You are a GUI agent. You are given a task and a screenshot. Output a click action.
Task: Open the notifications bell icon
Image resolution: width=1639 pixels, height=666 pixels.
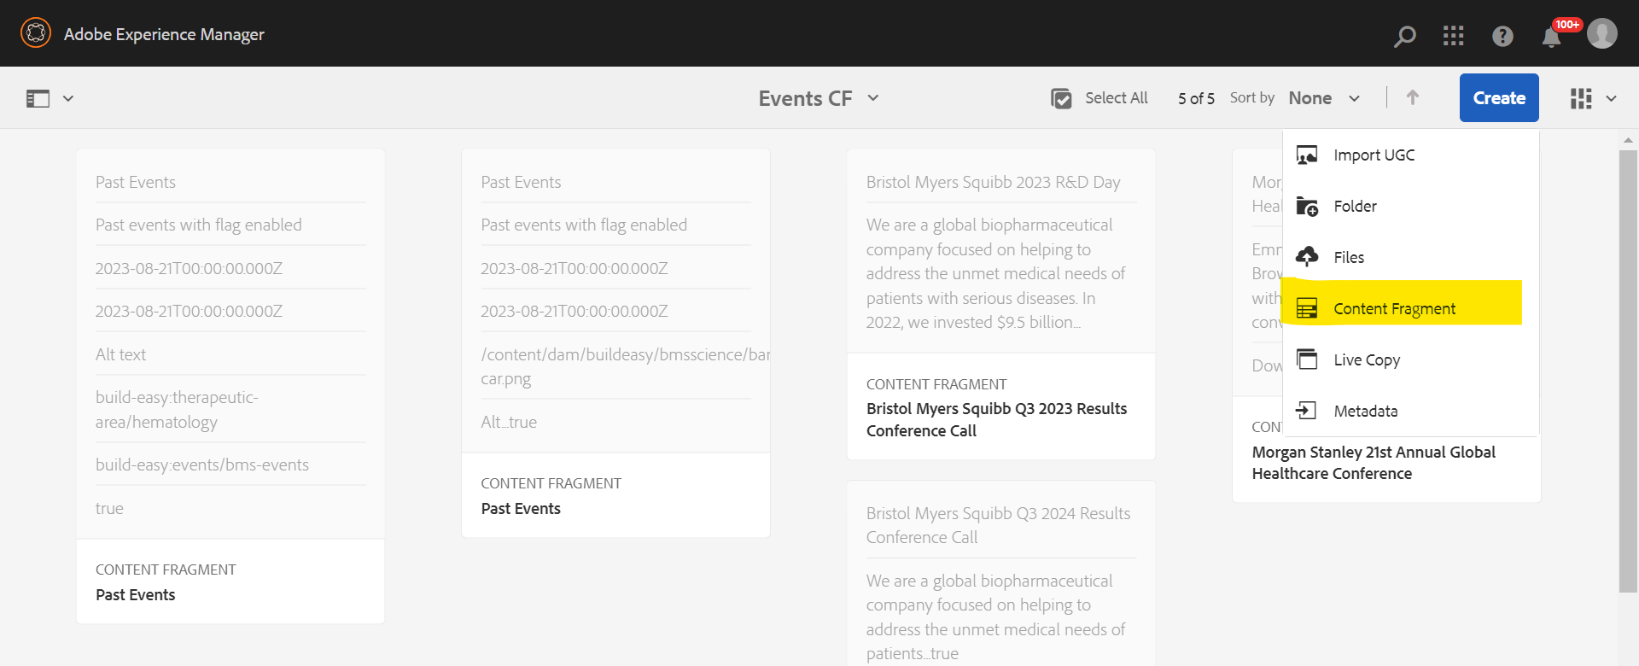click(x=1552, y=37)
